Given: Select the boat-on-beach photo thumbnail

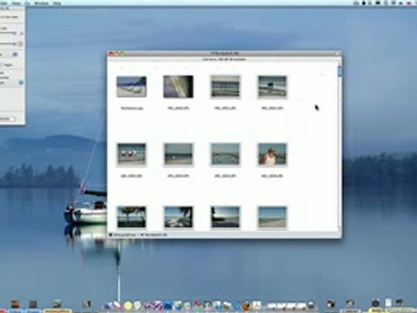Looking at the screenshot, I should click(x=131, y=87).
